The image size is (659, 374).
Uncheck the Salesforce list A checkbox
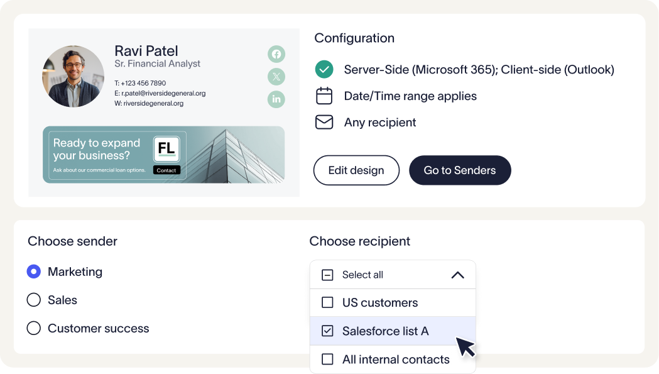tap(327, 331)
